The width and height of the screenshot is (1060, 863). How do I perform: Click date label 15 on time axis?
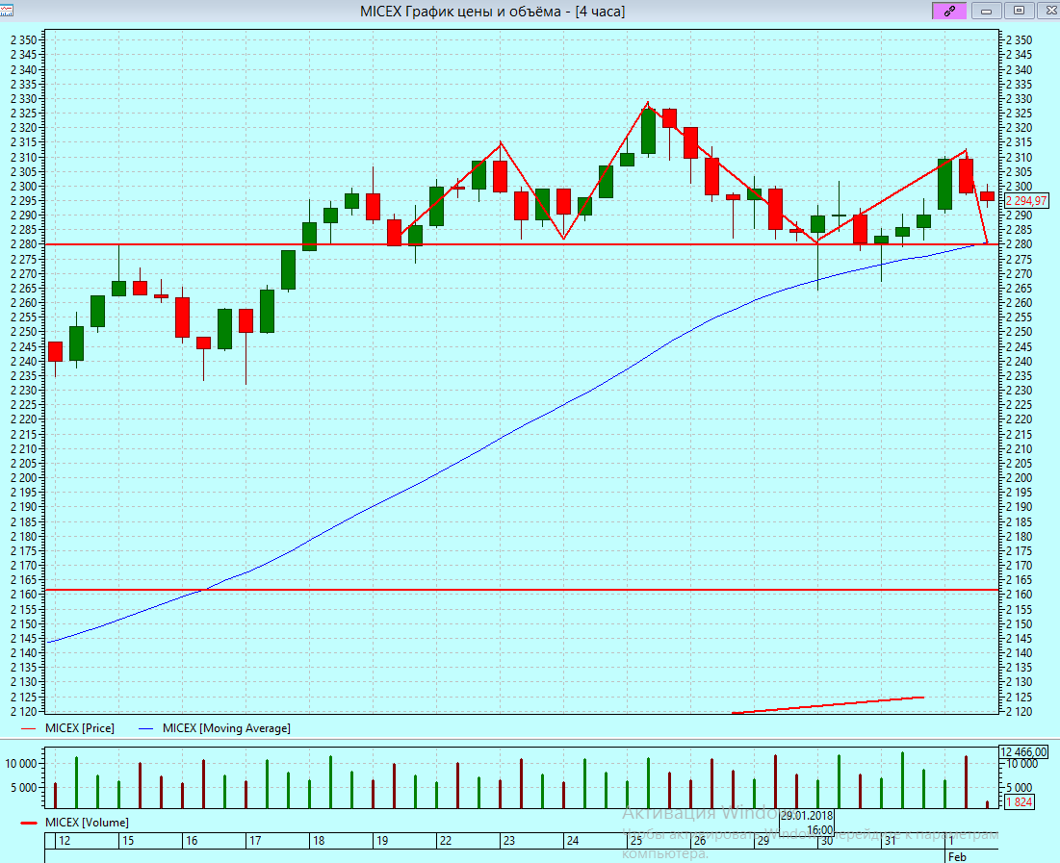128,841
